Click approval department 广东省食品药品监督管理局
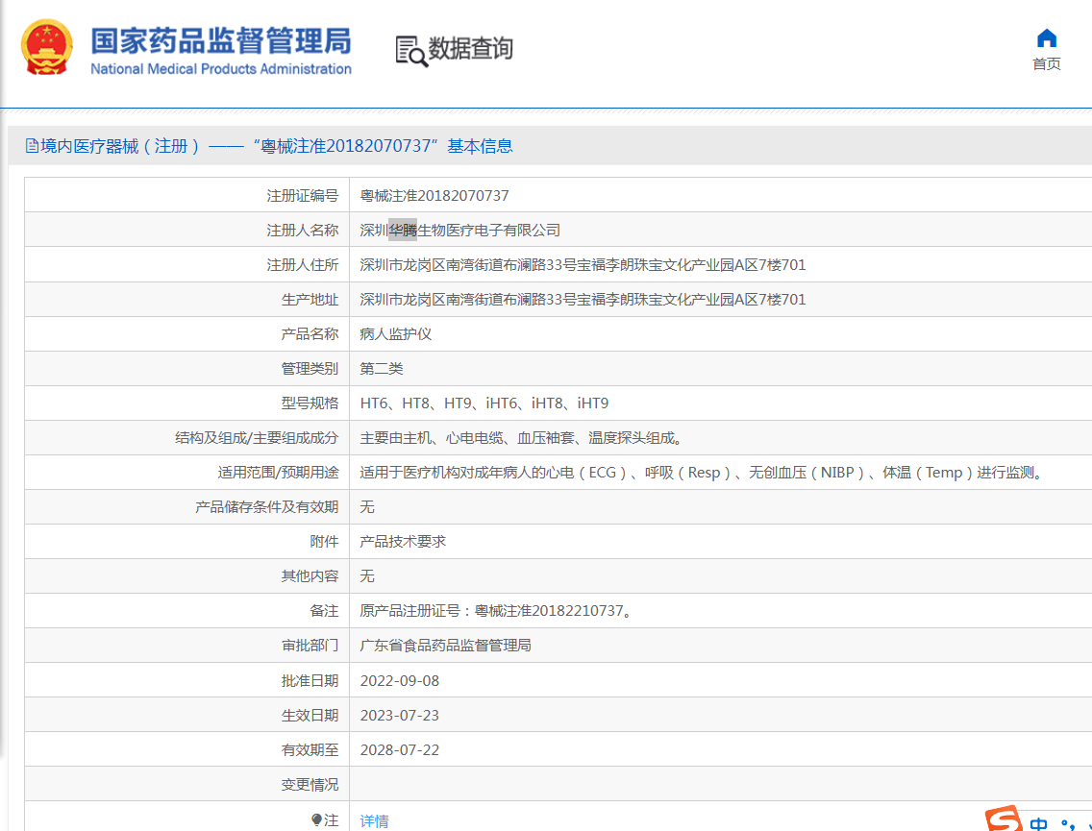Viewport: 1092px width, 831px height. (x=445, y=646)
